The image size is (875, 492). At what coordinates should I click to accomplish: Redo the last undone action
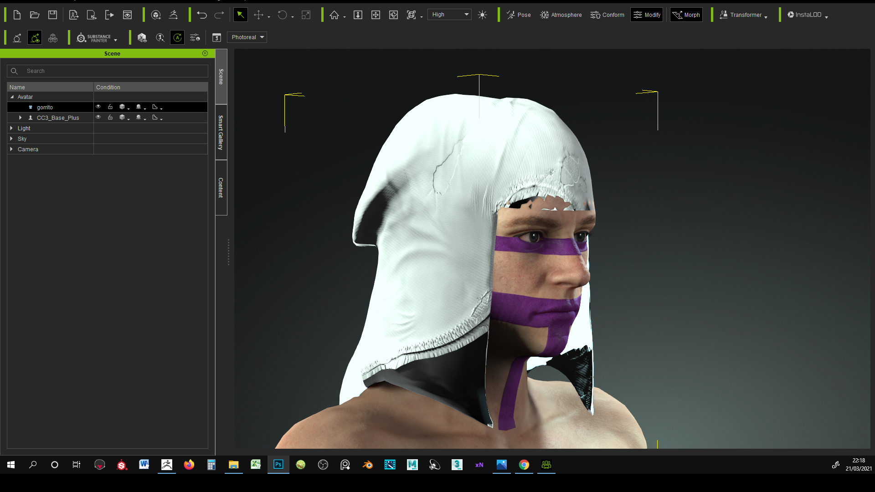[219, 15]
